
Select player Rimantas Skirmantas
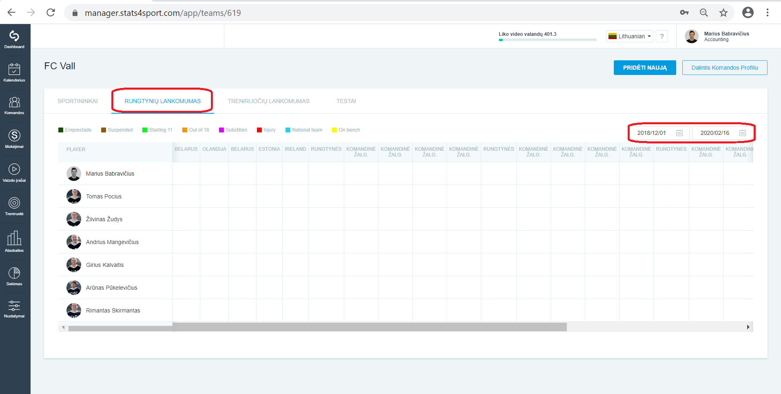pyautogui.click(x=113, y=310)
